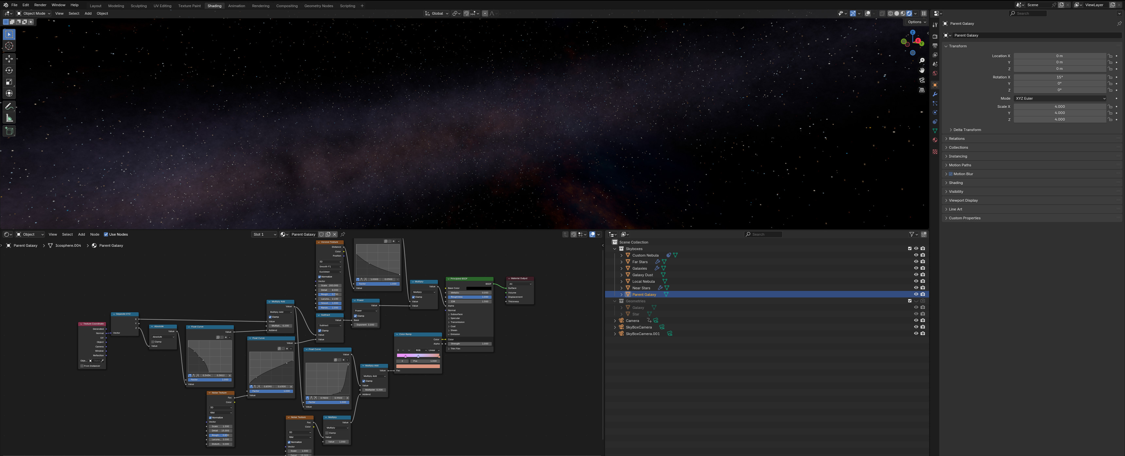Activate the Annotate pencil tool
This screenshot has width=1125, height=456.
[9, 106]
